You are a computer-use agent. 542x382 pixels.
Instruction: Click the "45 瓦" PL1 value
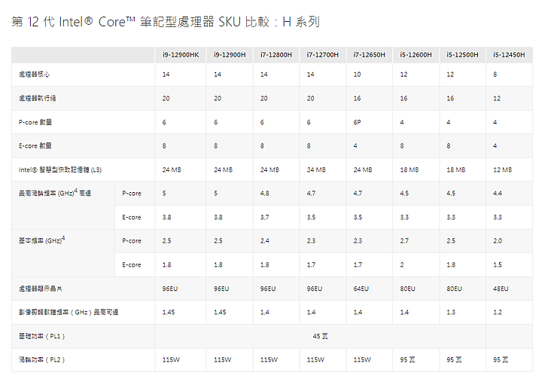[x=320, y=336]
